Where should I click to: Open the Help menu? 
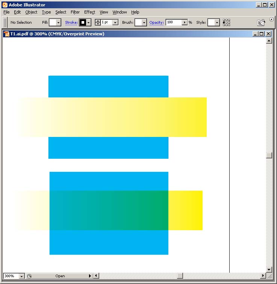[x=135, y=12]
